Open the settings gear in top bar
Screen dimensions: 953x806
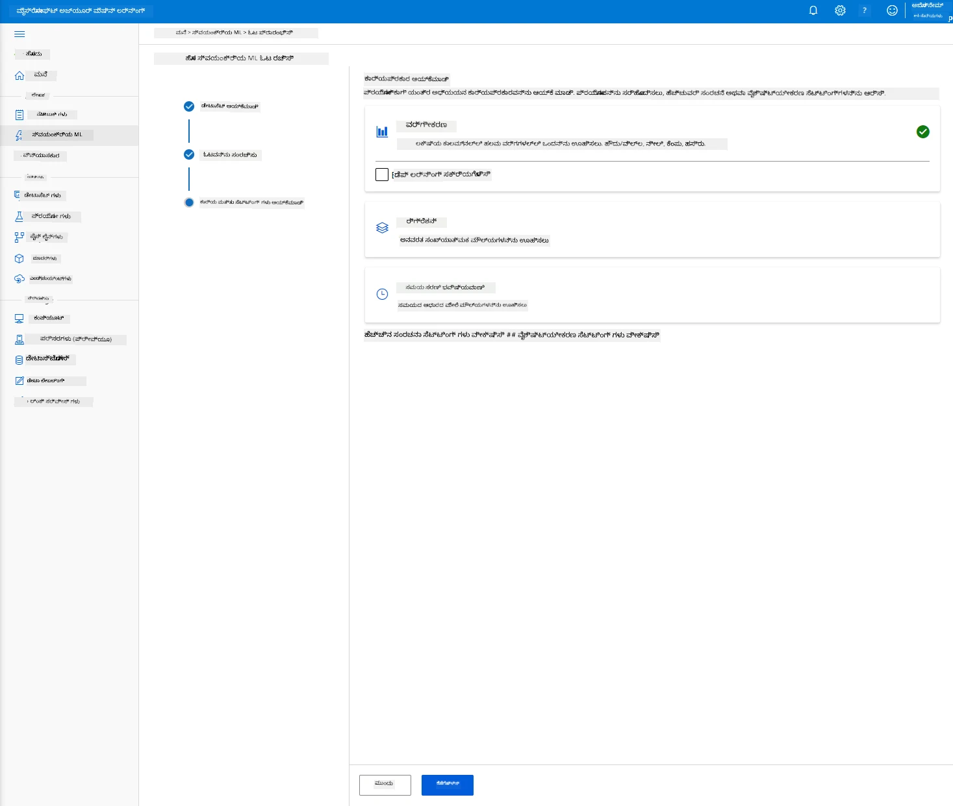click(x=840, y=10)
